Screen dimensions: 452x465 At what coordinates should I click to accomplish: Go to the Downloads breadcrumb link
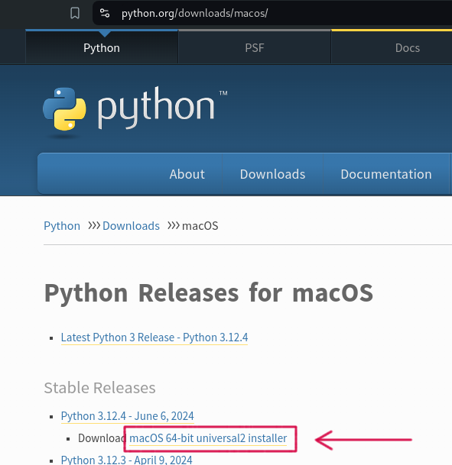coord(131,226)
